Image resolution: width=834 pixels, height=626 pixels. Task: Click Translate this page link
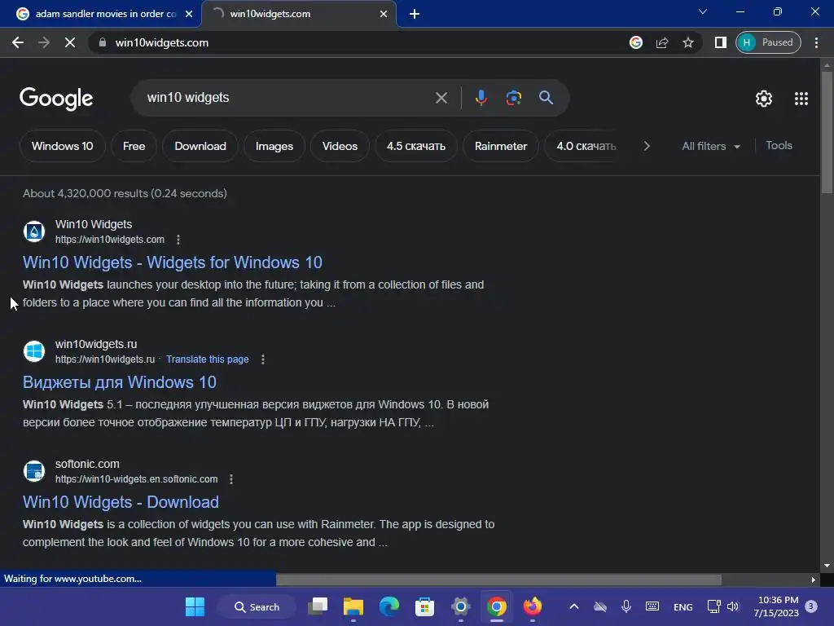coord(208,359)
